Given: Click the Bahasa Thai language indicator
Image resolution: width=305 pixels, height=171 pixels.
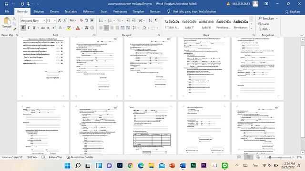Looking at the screenshot, I should (55, 157).
